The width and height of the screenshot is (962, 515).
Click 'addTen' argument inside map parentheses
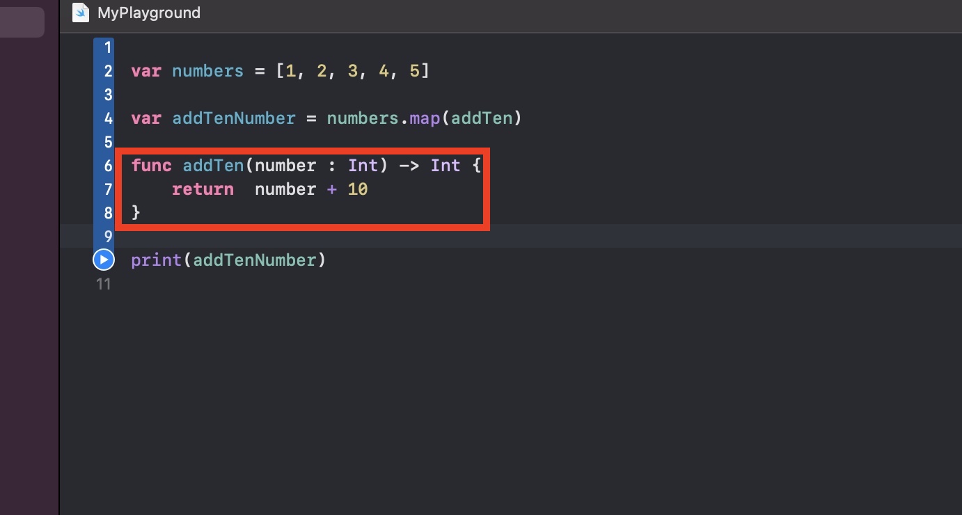(x=482, y=118)
